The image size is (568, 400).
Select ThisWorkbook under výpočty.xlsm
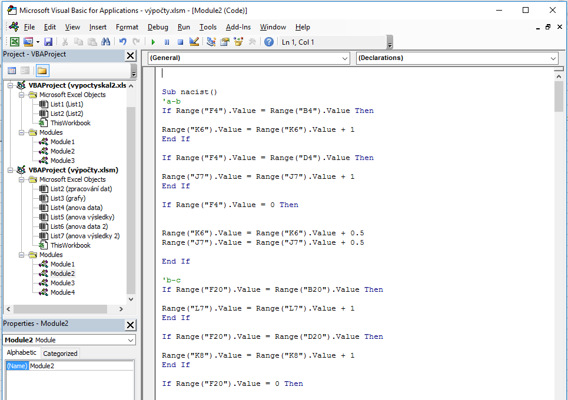(71, 245)
